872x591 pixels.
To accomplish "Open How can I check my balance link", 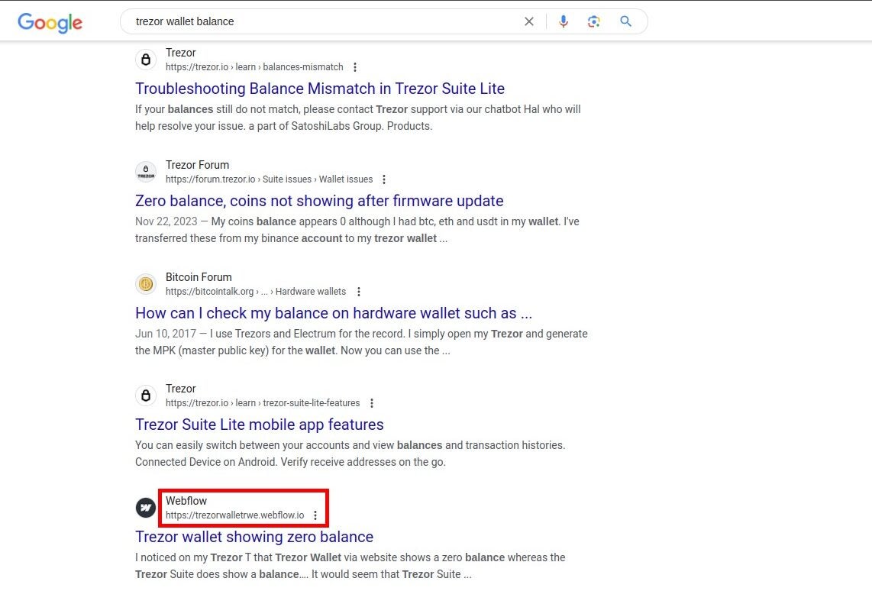I will click(334, 313).
